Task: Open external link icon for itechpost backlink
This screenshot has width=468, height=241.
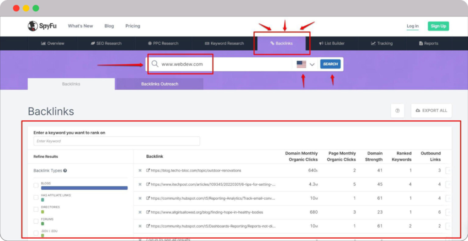Action: [x=148, y=184]
